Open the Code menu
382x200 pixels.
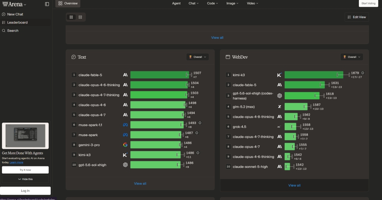(x=212, y=3)
